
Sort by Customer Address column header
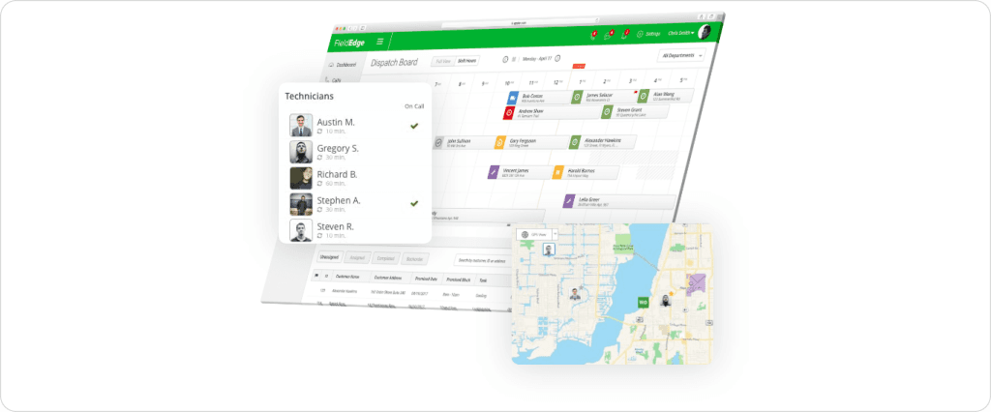point(388,278)
